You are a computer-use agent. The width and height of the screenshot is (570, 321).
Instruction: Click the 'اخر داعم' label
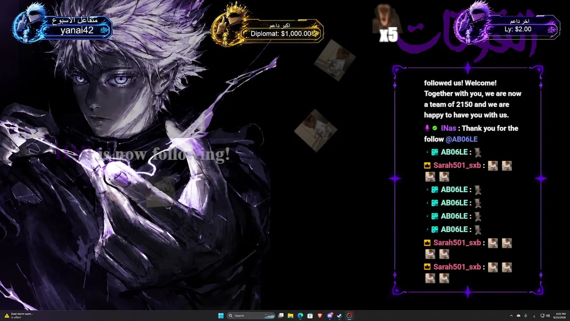[520, 21]
